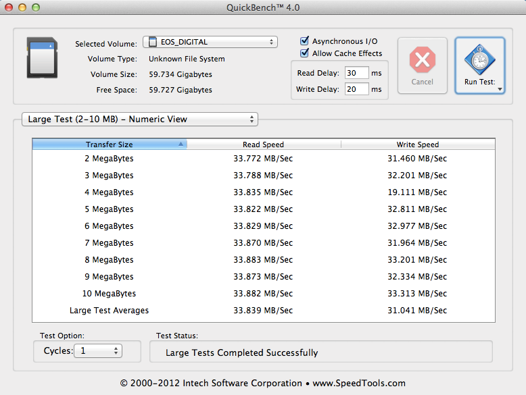Click the red Cancel X icon
This screenshot has height=395, width=526.
tap(422, 60)
